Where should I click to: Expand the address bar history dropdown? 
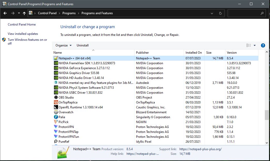click(x=212, y=13)
